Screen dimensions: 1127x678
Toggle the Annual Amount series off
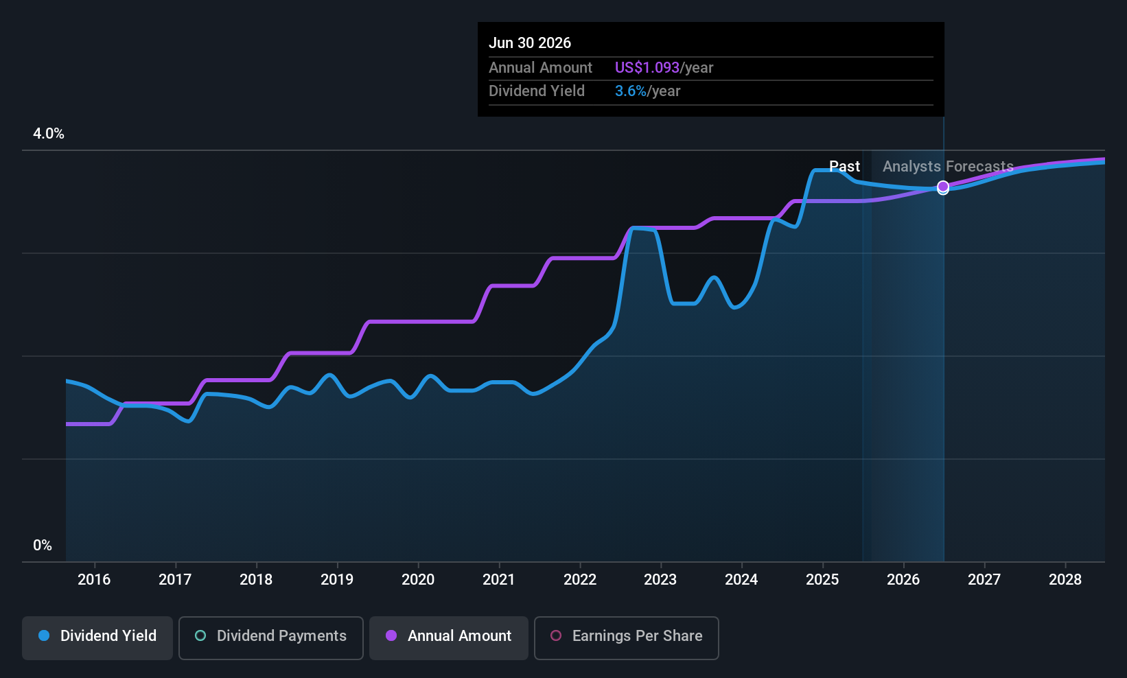pyautogui.click(x=449, y=638)
